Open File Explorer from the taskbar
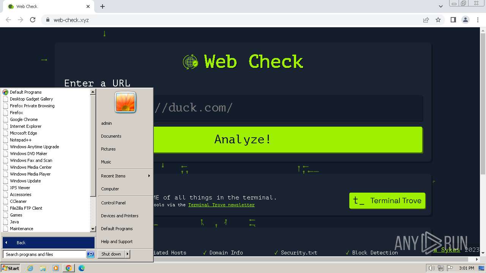This screenshot has width=486, height=273. pyautogui.click(x=43, y=268)
